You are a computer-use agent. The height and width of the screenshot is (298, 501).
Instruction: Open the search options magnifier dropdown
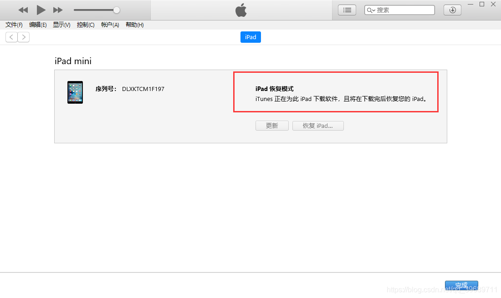coord(371,10)
